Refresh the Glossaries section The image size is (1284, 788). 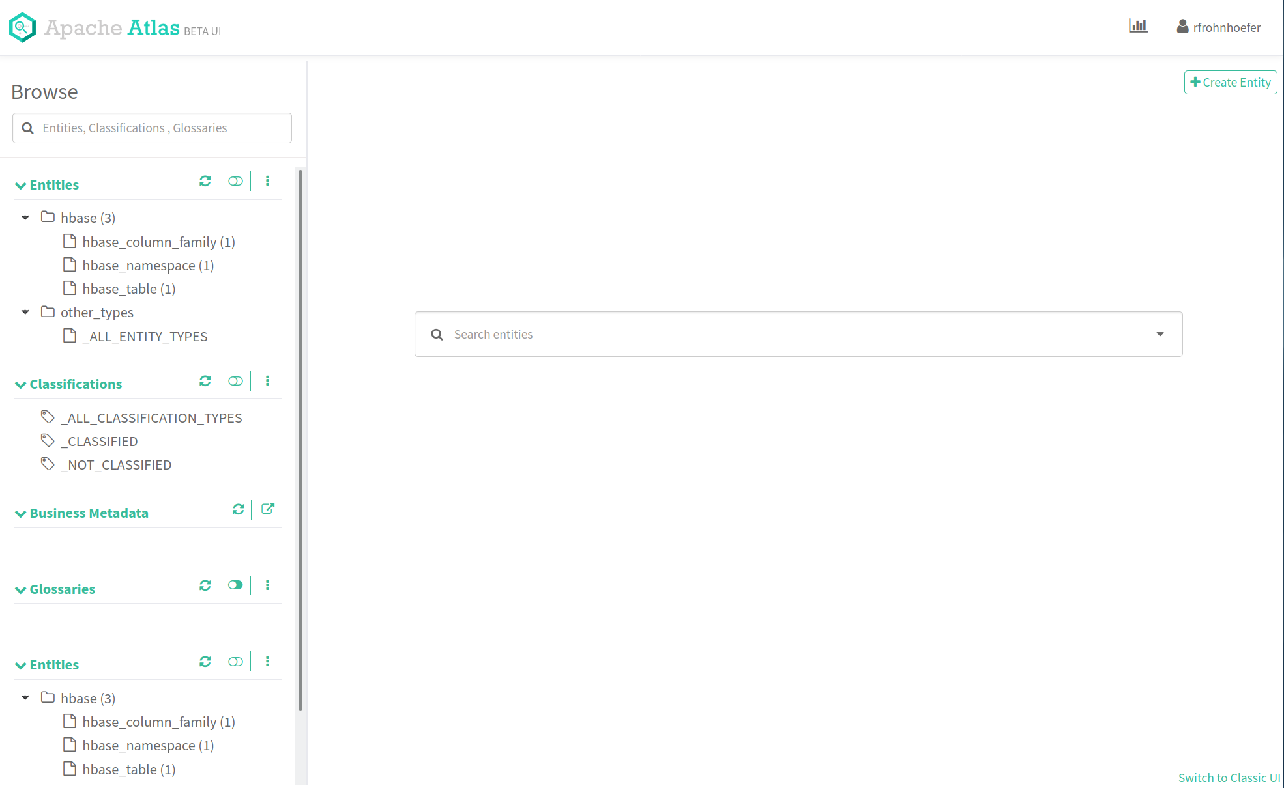tap(205, 585)
